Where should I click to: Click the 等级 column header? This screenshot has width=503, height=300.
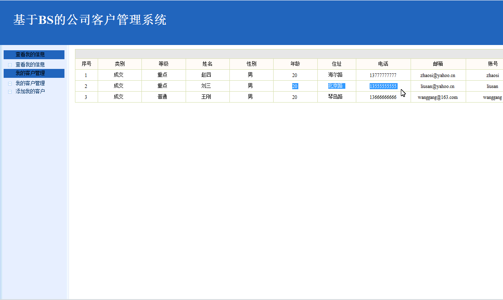[163, 64]
